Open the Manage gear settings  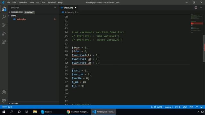pos(4,101)
